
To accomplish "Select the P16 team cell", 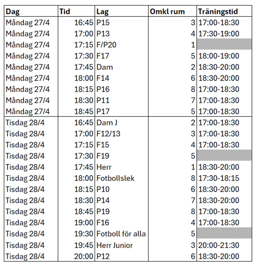I will coord(103,89).
